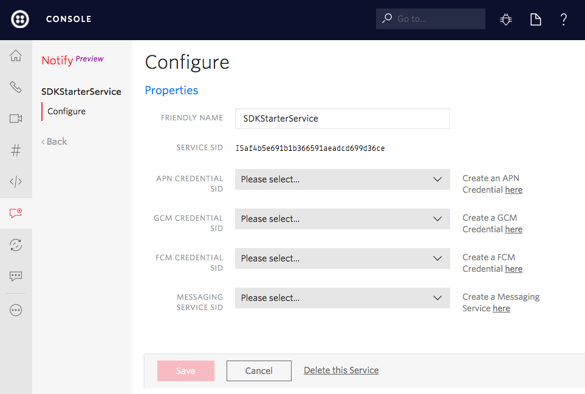Open the help question mark
Image resolution: width=585 pixels, height=394 pixels.
[563, 19]
